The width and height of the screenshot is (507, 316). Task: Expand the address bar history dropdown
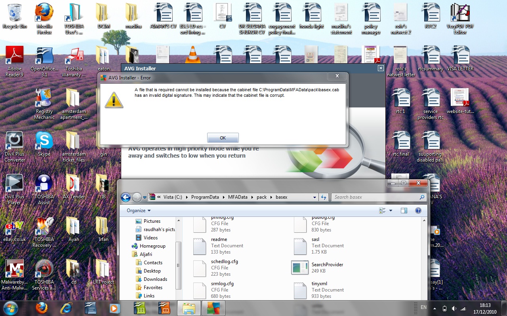[314, 197]
